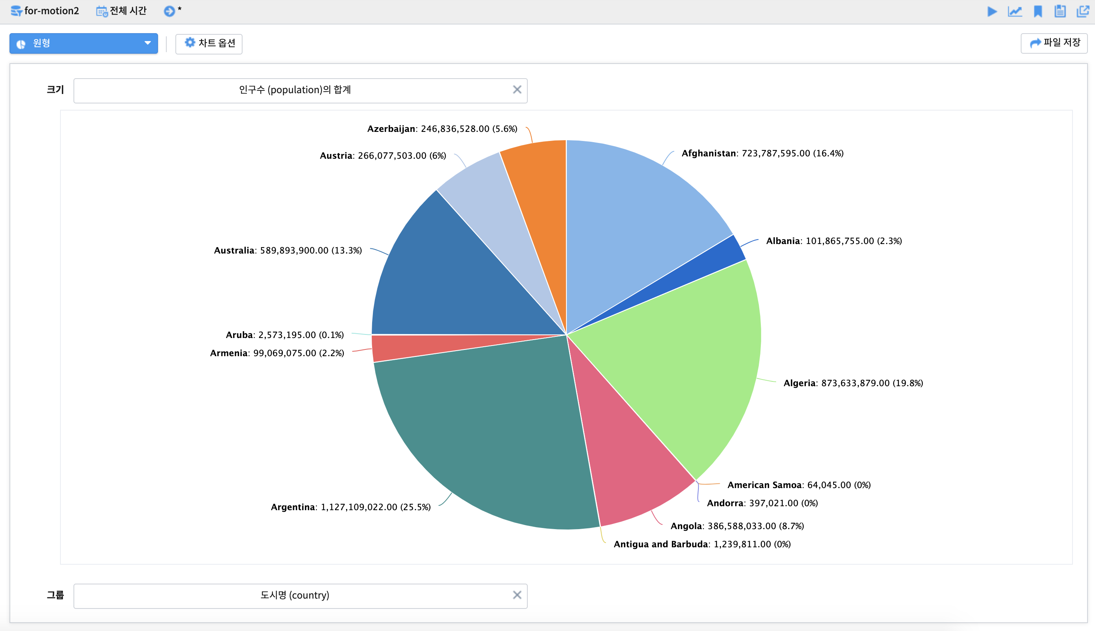This screenshot has height=631, width=1095.
Task: Click the Azerbaijan: 246,836,528.00 label
Action: 442,129
